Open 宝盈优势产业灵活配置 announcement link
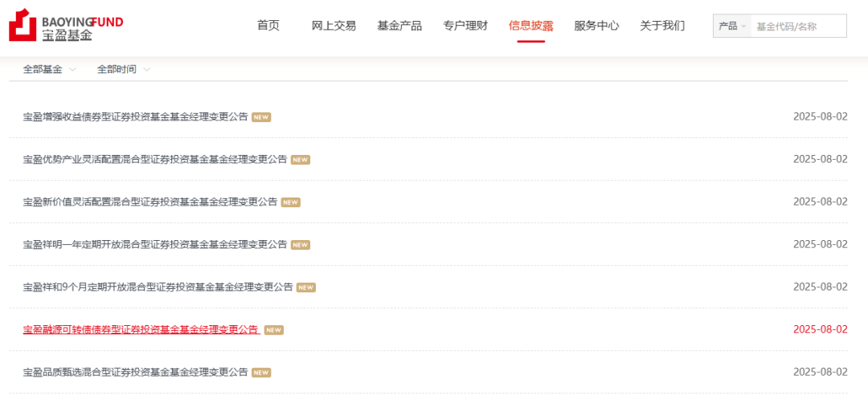Screen dimensions: 868x395 coord(155,159)
